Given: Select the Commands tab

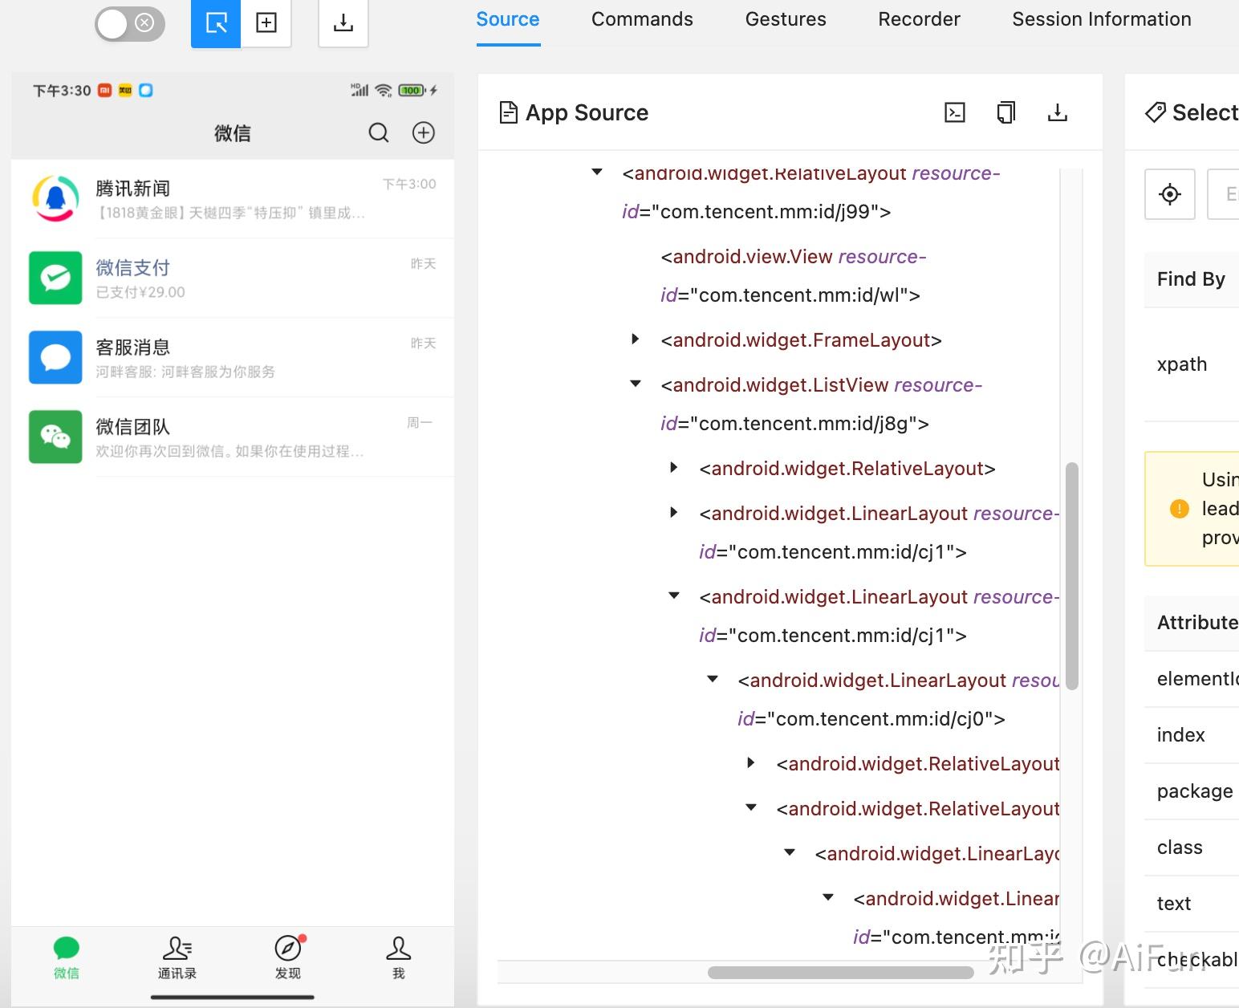Looking at the screenshot, I should (641, 19).
